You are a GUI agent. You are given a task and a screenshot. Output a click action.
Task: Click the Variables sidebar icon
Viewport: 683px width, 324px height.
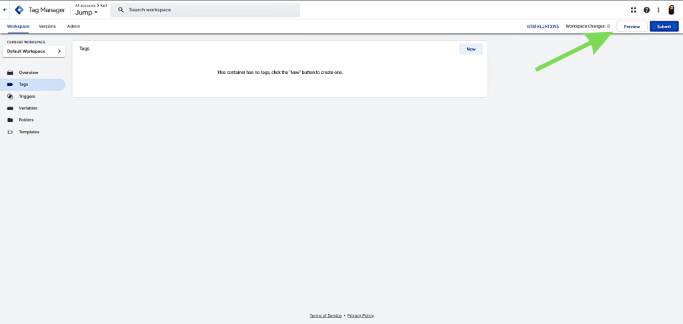point(10,108)
